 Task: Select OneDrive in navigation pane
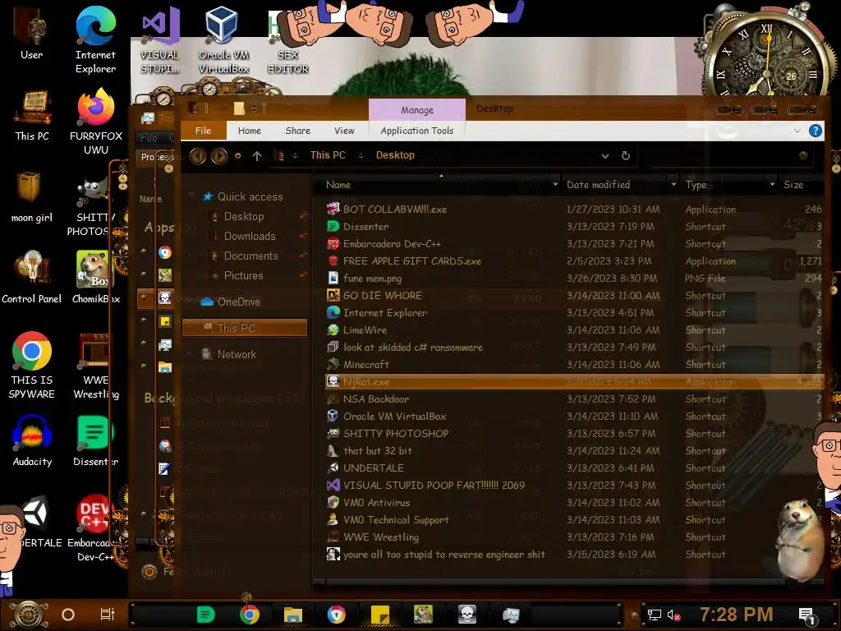239,302
